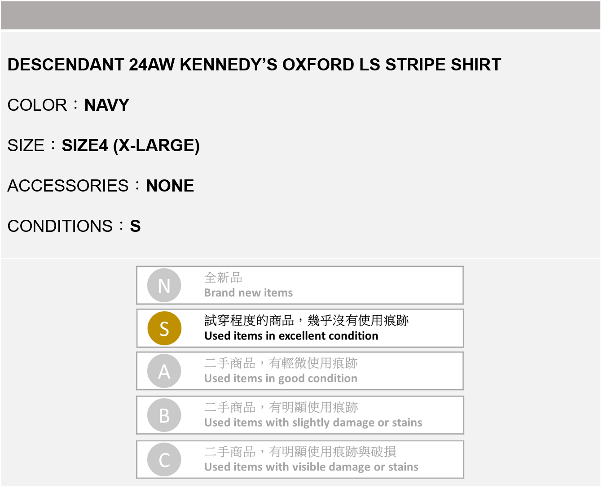Click the gold S condition circle
Viewport: 603px width, 488px height.
[x=164, y=328]
